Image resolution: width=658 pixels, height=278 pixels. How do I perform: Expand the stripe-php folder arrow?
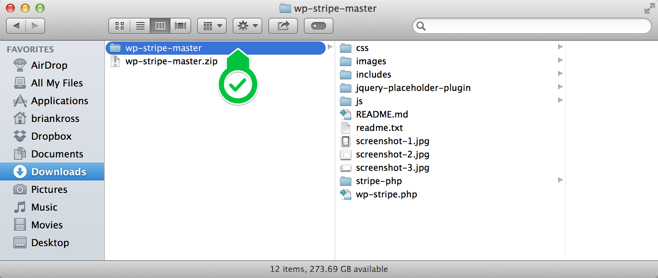pos(561,180)
